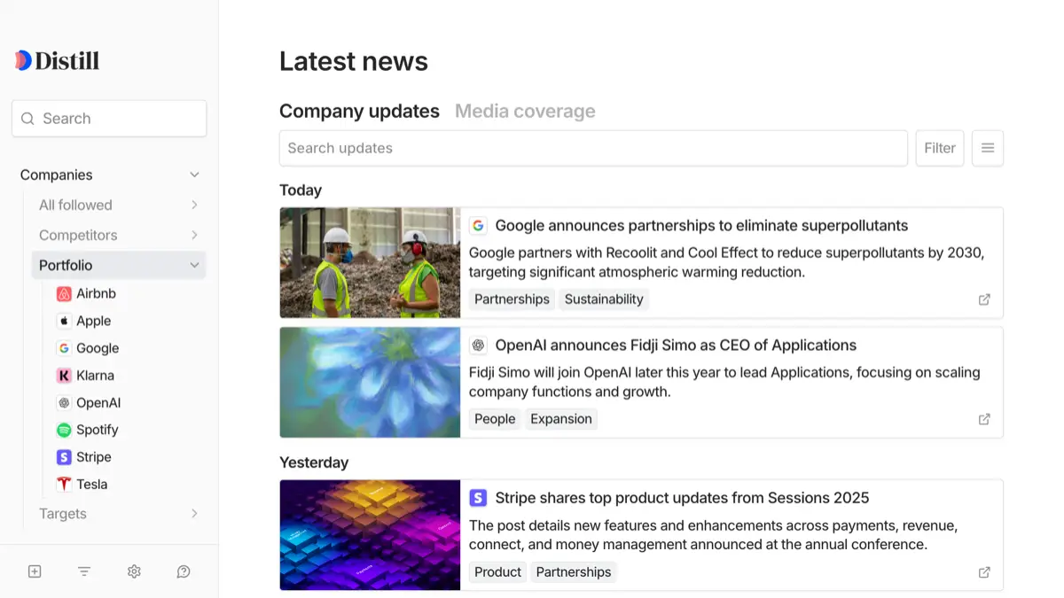Collapse the Companies section chevron
This screenshot has width=1064, height=598.
click(194, 175)
